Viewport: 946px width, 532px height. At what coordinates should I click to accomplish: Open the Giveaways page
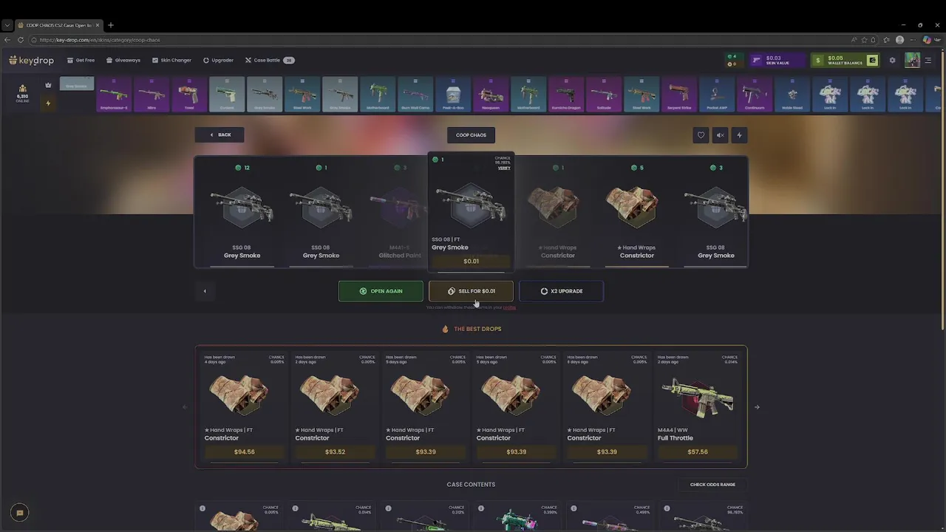coord(123,60)
